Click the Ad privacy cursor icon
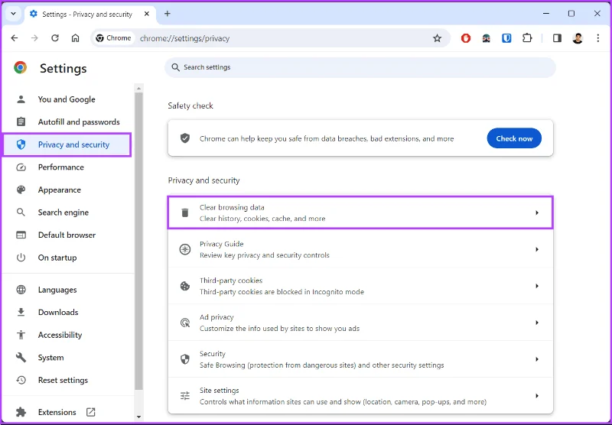The height and width of the screenshot is (425, 612). coord(185,323)
